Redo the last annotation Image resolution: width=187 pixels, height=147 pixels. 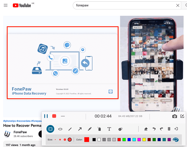pos(161,129)
